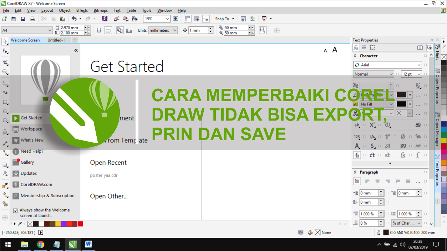Click the Open folder toolbar icon
447x251 pixels.
(x=14, y=19)
